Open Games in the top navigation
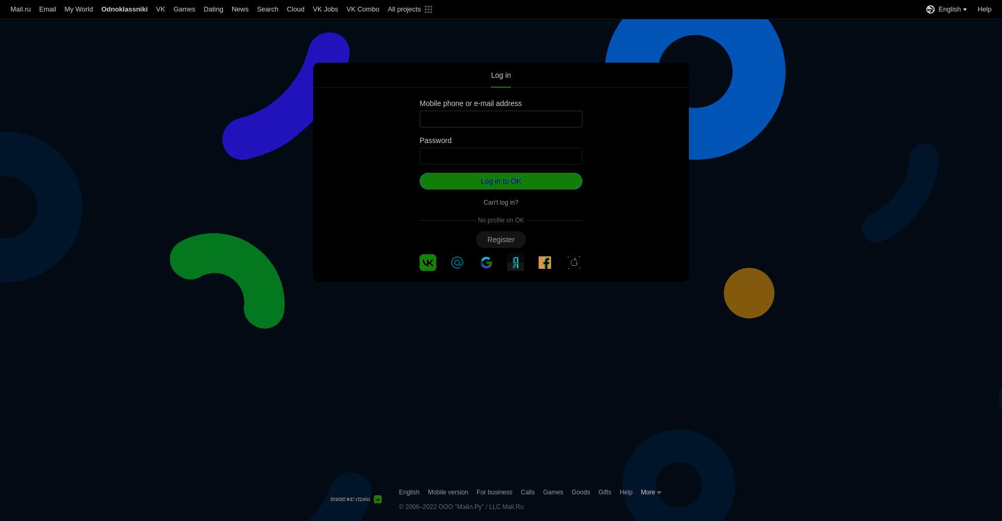The width and height of the screenshot is (1002, 521). [184, 9]
